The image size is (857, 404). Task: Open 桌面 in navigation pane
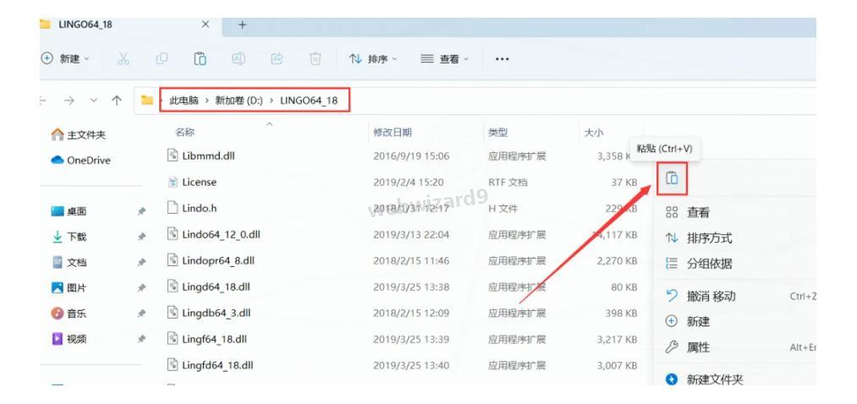(69, 211)
